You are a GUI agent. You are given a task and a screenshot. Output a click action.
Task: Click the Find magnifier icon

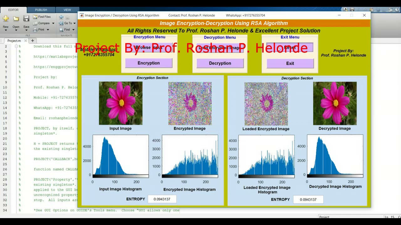(x=61, y=30)
